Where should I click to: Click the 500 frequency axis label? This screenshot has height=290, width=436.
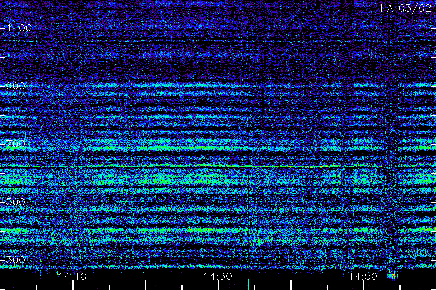(16, 202)
